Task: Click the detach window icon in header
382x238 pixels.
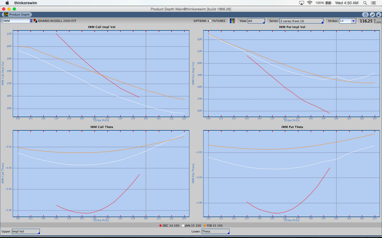Action: coord(379,15)
